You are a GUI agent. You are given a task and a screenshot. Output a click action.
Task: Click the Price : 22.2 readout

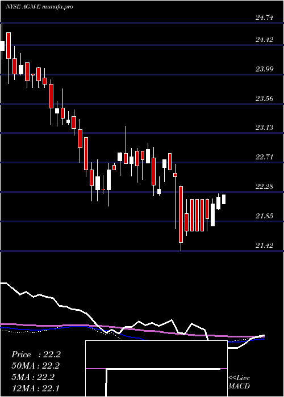pyautogui.click(x=36, y=354)
